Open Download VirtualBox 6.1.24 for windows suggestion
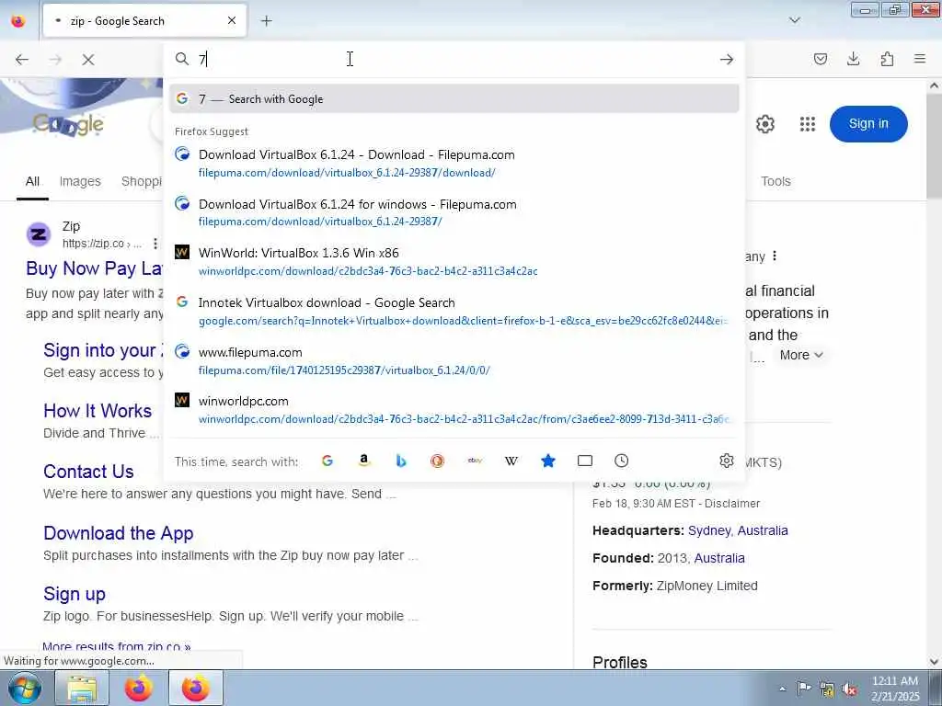Viewport: 942px width, 706px height. point(454,212)
